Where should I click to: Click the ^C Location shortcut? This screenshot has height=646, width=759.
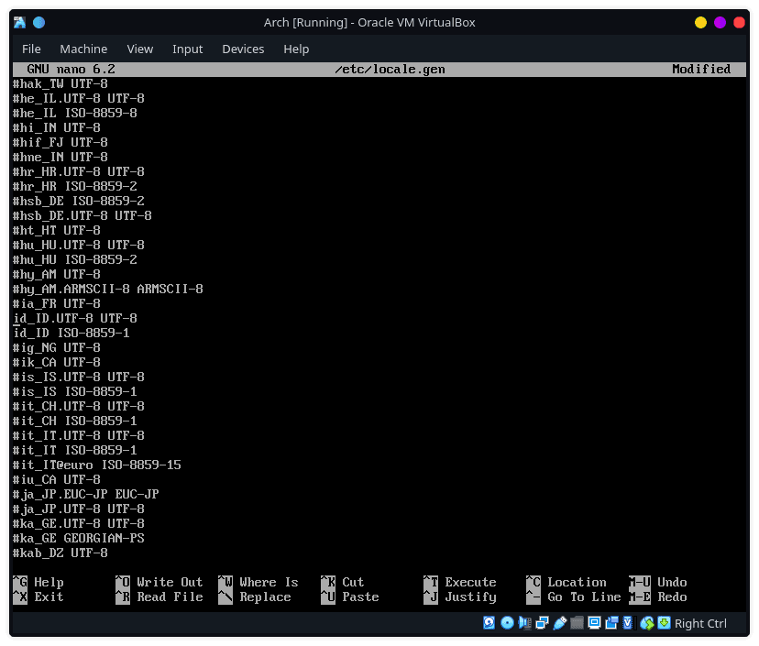(566, 582)
